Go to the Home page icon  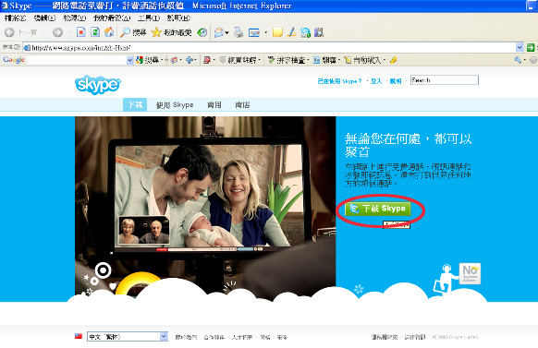point(109,32)
